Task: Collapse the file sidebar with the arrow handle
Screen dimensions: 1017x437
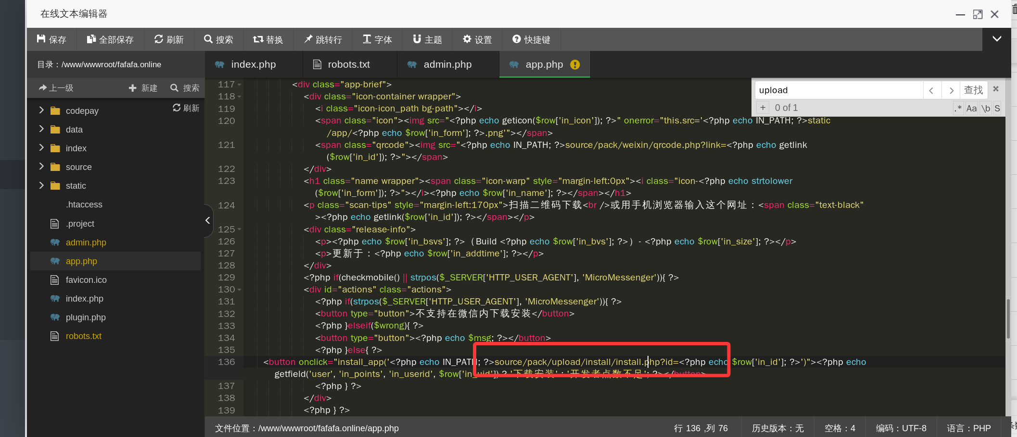Action: [208, 220]
